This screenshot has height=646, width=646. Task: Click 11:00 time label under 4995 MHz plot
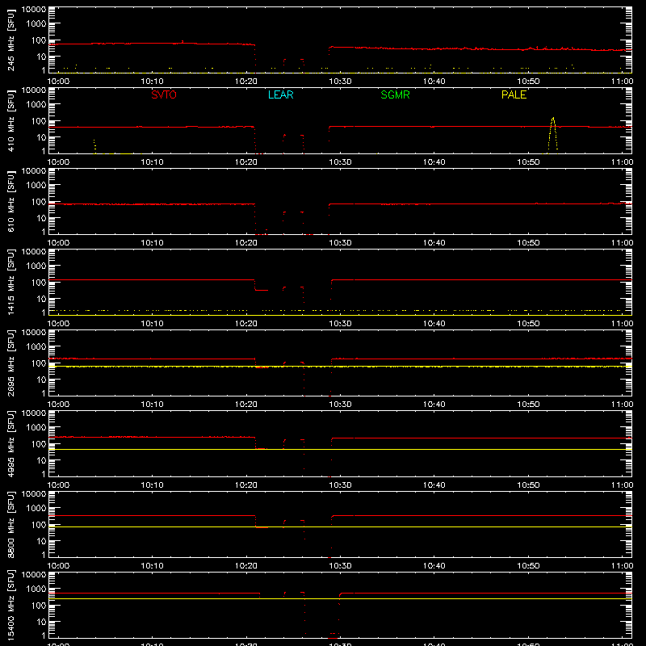point(622,485)
